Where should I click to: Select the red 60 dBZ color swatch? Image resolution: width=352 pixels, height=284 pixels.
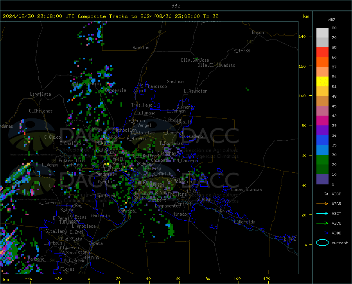point(322,52)
